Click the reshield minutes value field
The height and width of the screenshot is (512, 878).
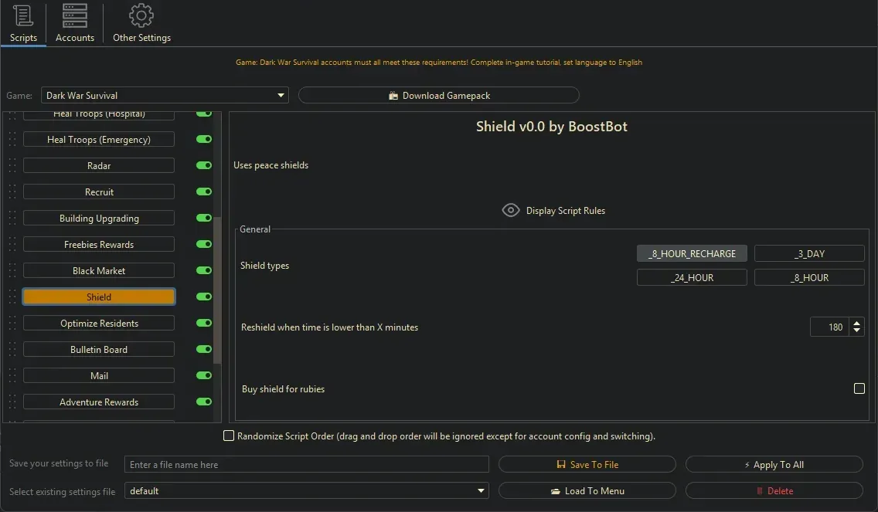pos(829,327)
